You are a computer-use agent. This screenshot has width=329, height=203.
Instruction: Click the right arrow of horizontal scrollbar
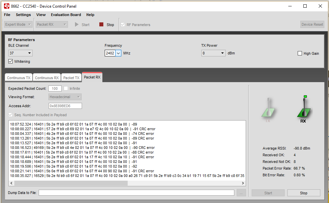tap(243, 183)
